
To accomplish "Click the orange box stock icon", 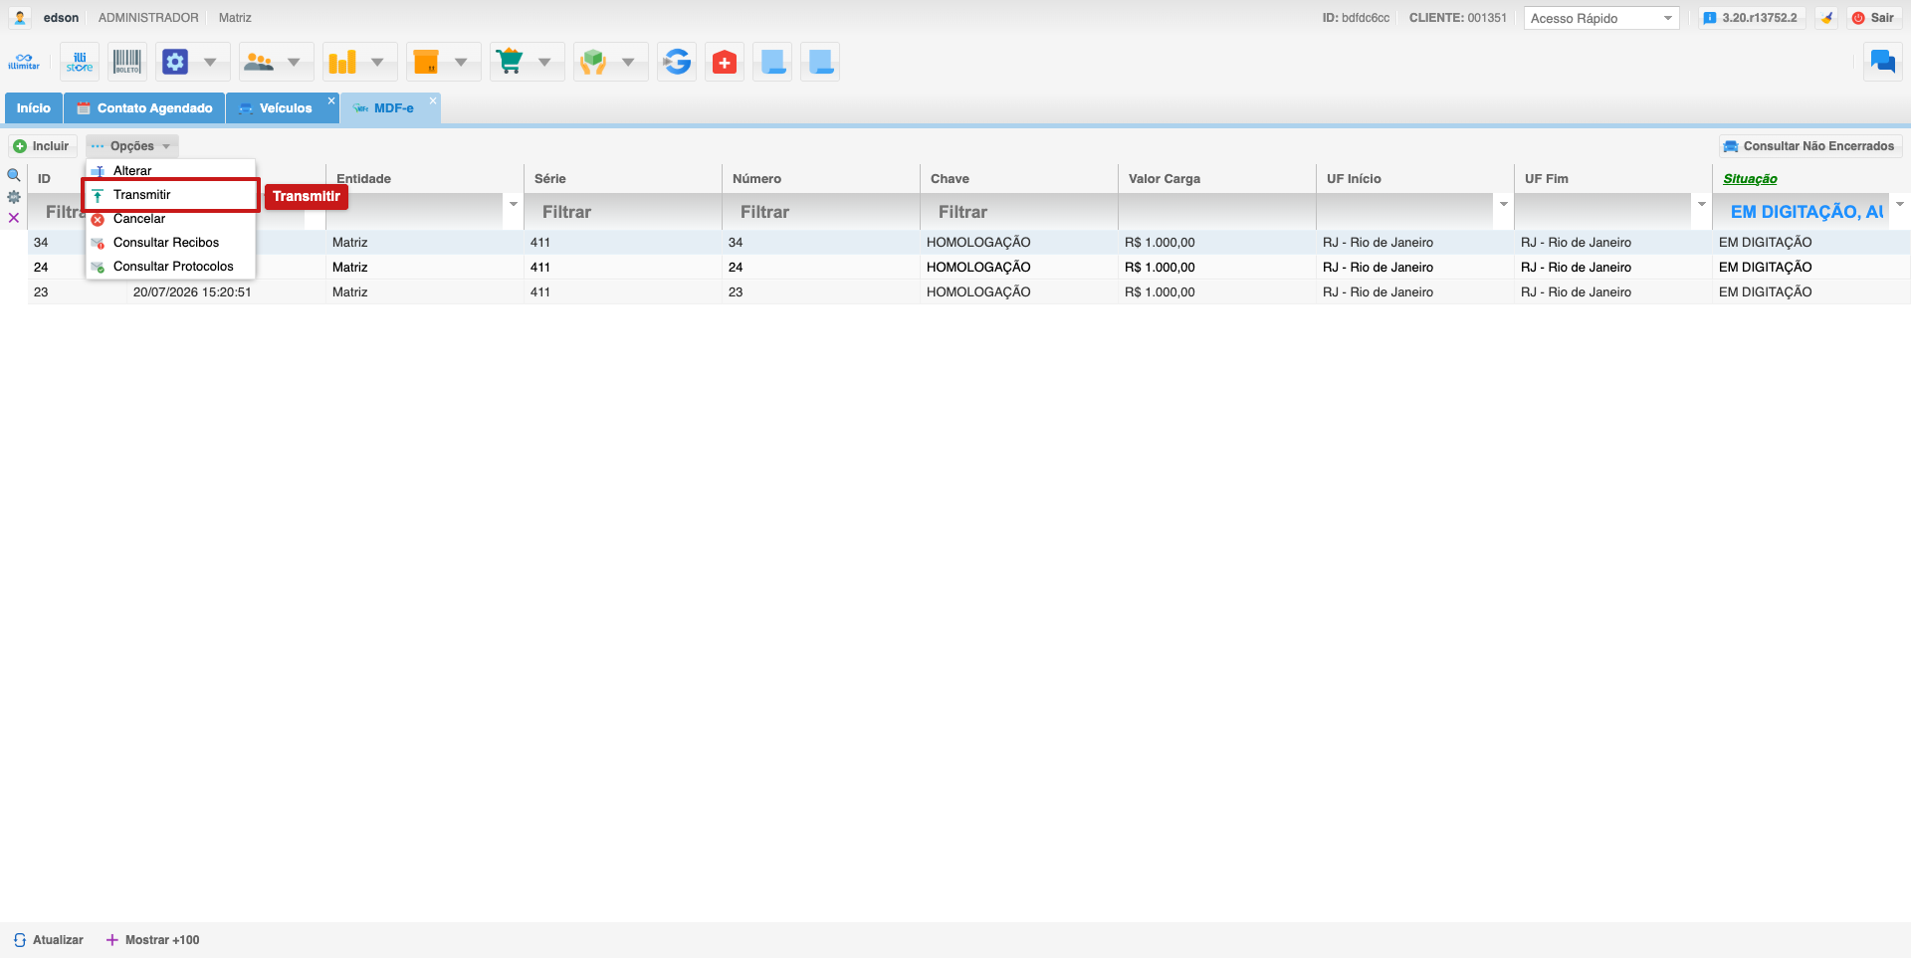I will pyautogui.click(x=426, y=62).
